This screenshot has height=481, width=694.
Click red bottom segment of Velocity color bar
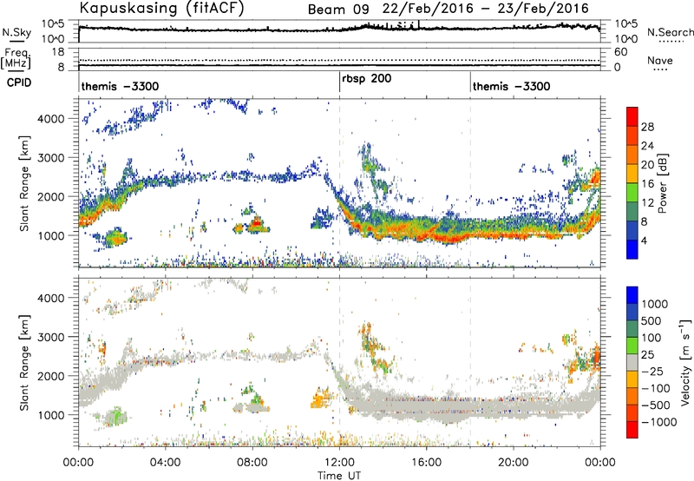pos(632,430)
